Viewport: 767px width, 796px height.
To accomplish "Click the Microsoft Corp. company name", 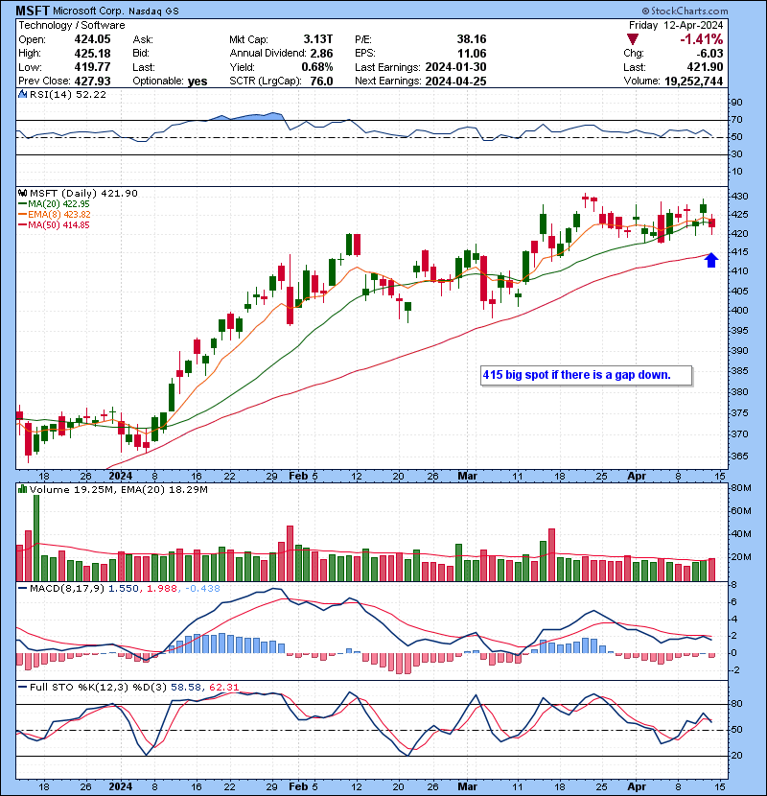I will 88,11.
